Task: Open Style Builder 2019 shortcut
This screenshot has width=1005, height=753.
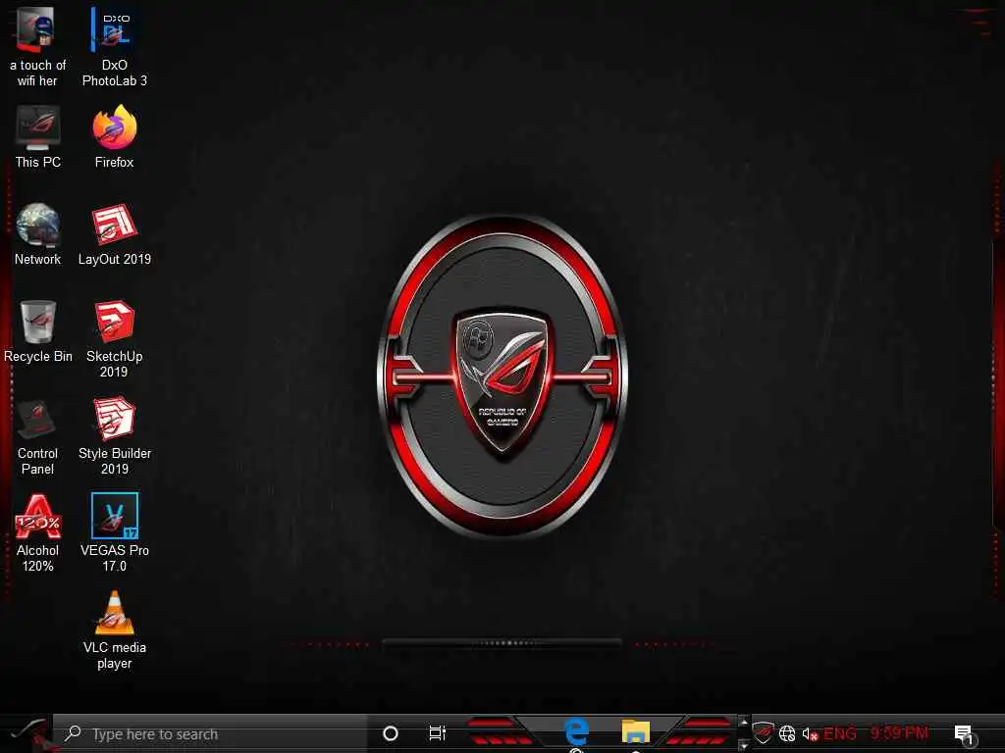Action: (x=114, y=436)
